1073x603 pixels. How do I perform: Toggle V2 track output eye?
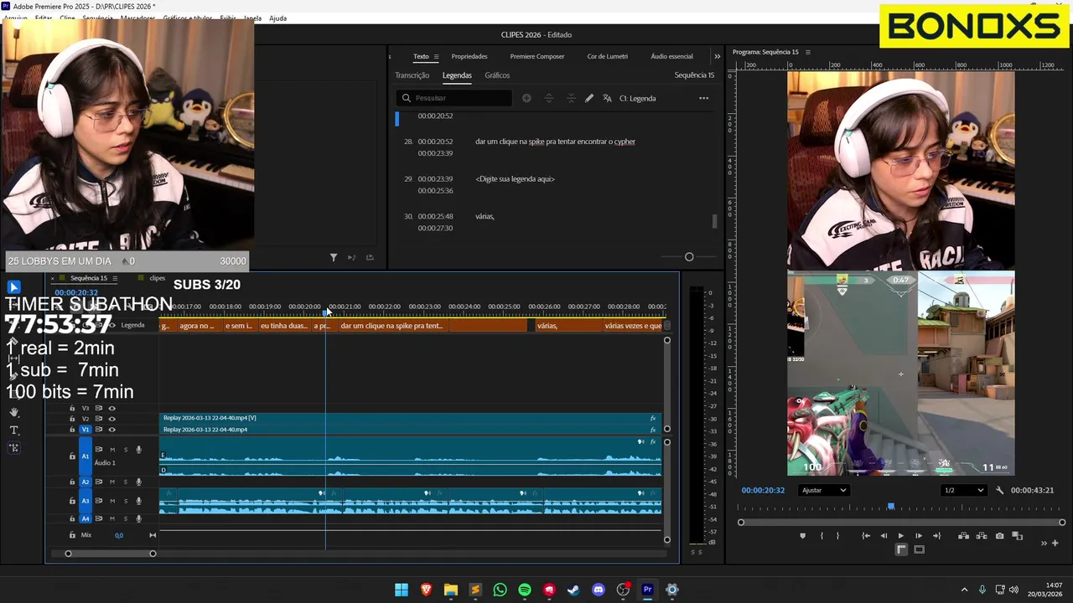pos(111,419)
